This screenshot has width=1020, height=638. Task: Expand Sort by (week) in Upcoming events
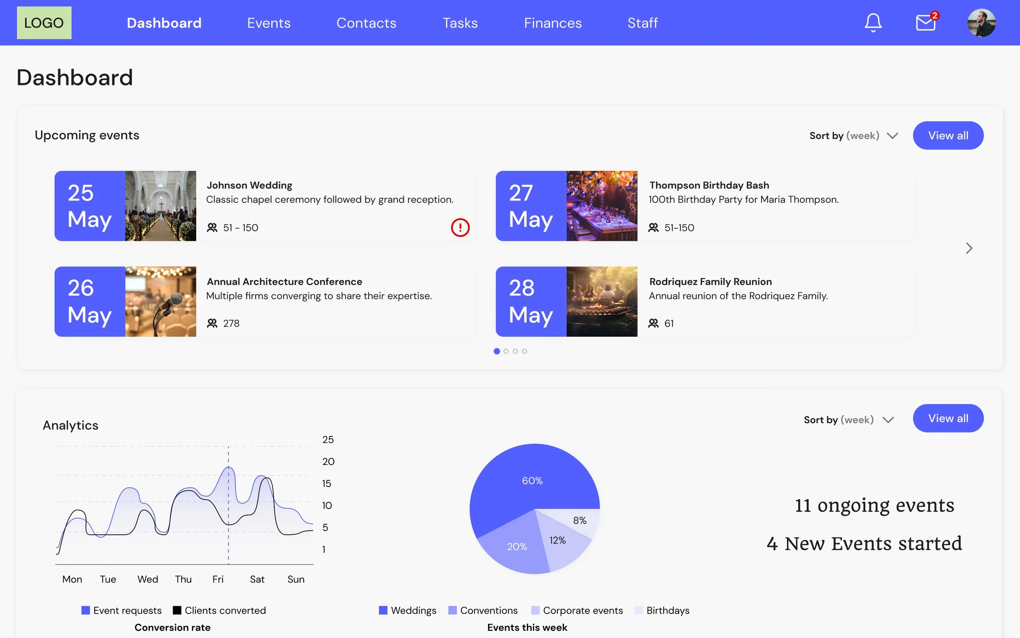854,136
